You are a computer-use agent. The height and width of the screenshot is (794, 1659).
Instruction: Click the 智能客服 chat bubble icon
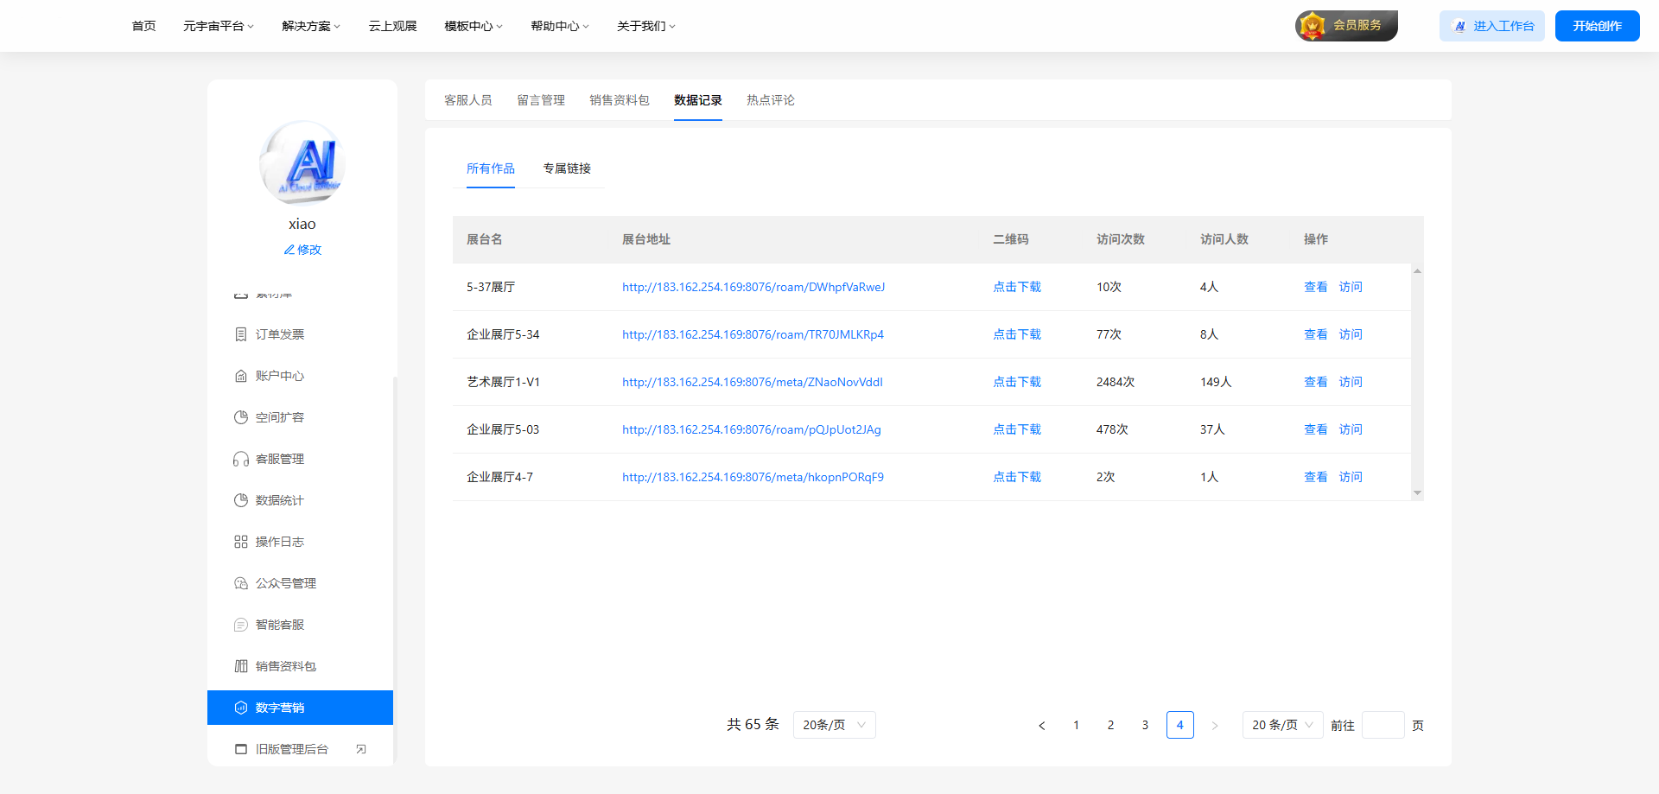click(241, 625)
